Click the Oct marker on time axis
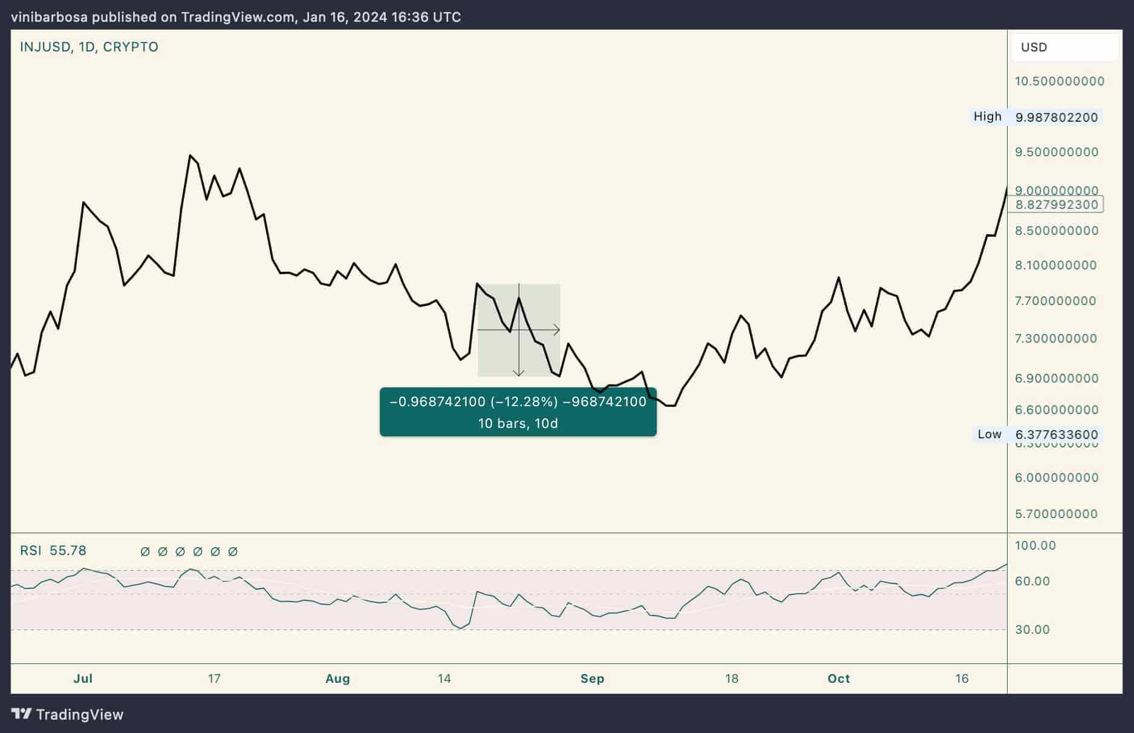1134x733 pixels. 838,679
